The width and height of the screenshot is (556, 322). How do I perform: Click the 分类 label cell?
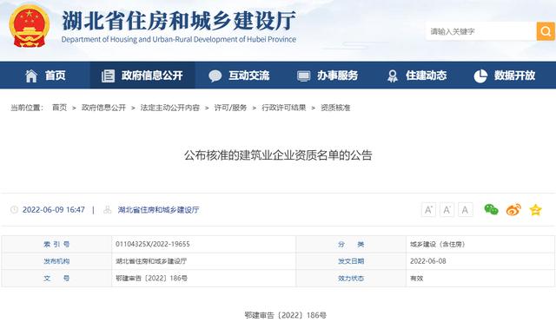coord(351,244)
